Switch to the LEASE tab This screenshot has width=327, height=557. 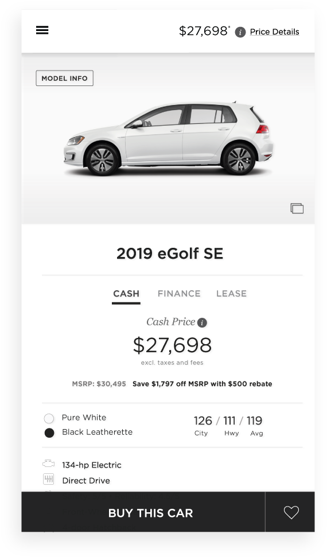pos(231,294)
